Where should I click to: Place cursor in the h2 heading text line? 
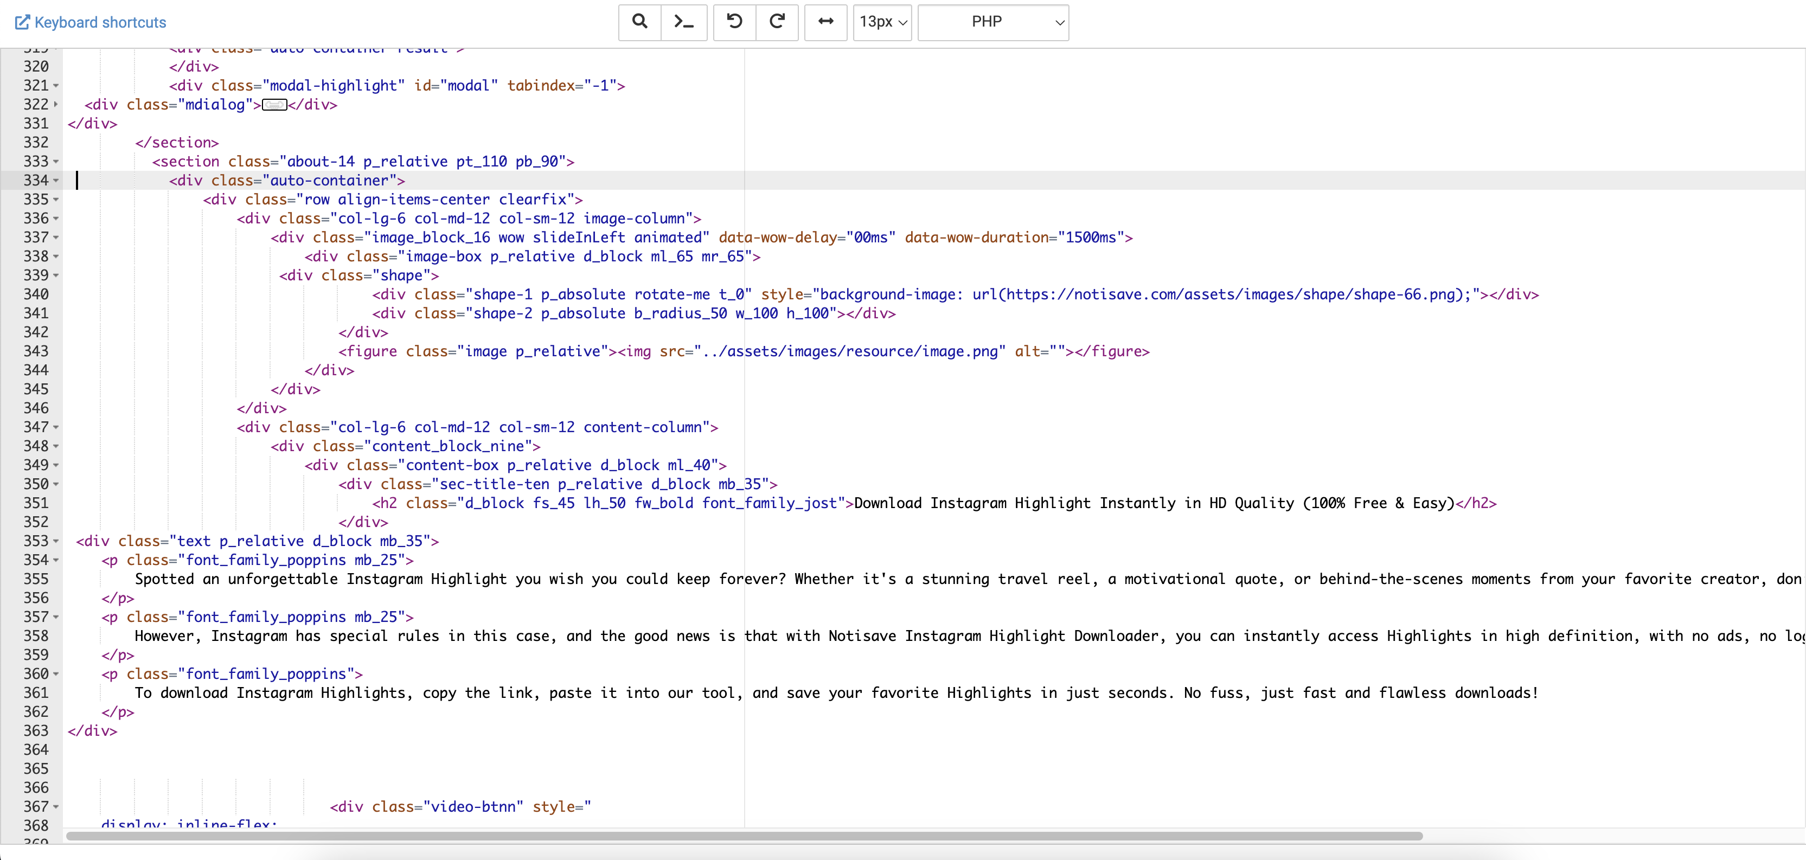(x=1122, y=503)
